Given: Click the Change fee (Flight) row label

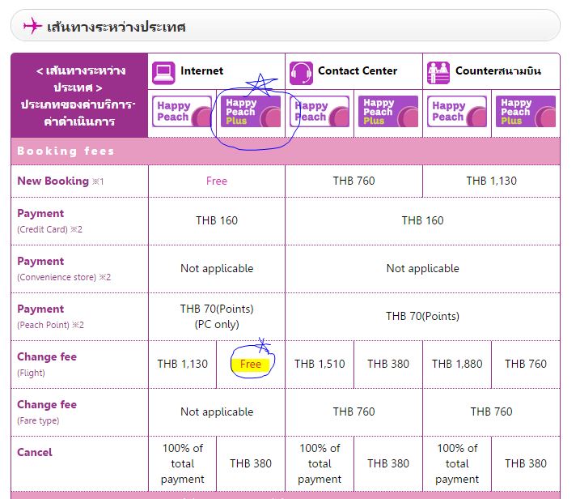Looking at the screenshot, I should tap(47, 365).
